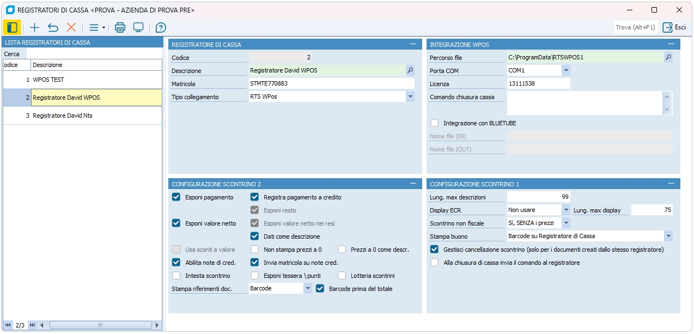
Task: Toggle the list side panel icon
Action: click(x=12, y=27)
